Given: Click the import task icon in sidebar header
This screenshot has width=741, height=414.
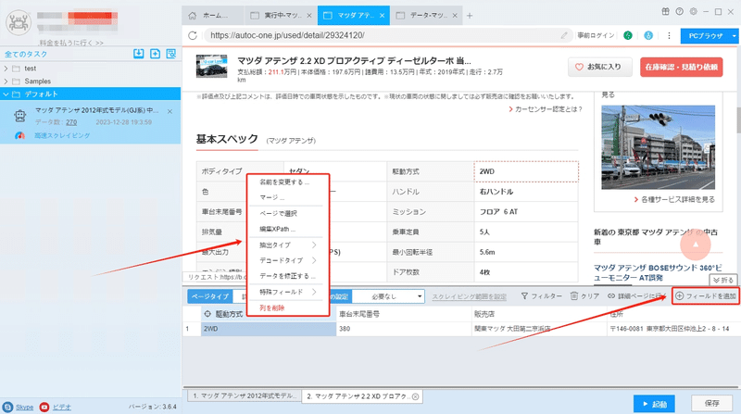Looking at the screenshot, I should pyautogui.click(x=138, y=54).
